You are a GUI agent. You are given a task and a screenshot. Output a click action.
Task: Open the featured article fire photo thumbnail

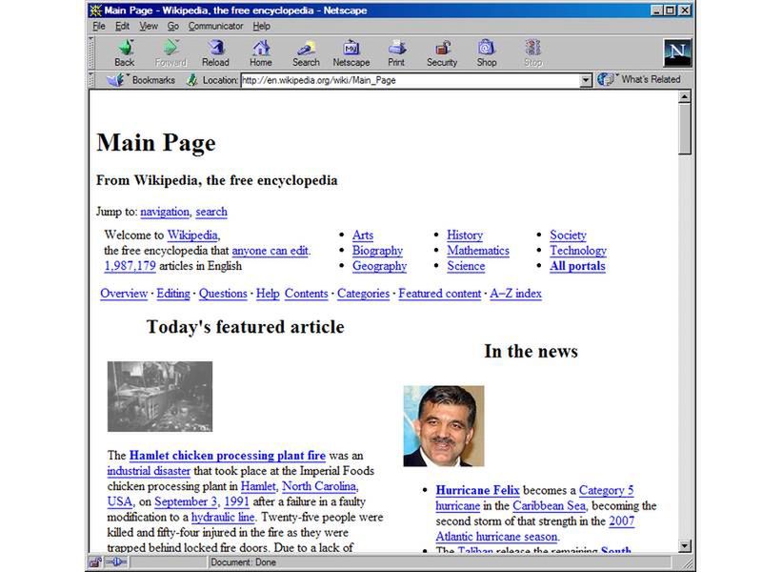pyautogui.click(x=160, y=397)
